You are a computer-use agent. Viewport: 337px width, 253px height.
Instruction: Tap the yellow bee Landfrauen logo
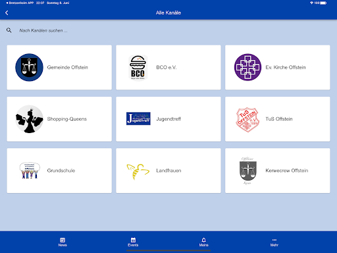pos(138,171)
